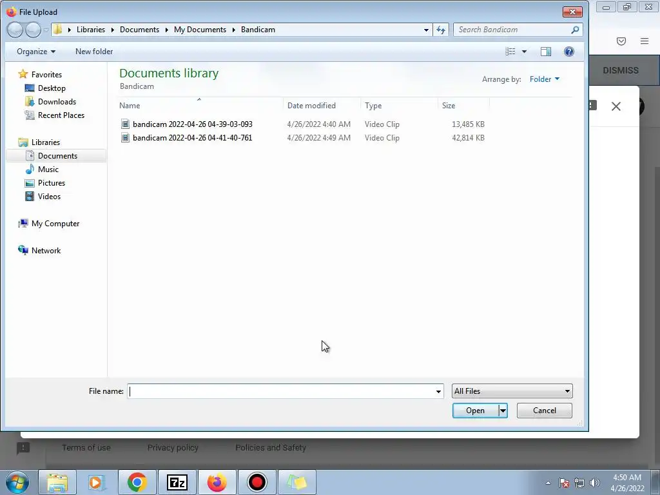Screen dimensions: 660x495
Task: Open the Privacy policy link
Action: pyautogui.click(x=173, y=447)
